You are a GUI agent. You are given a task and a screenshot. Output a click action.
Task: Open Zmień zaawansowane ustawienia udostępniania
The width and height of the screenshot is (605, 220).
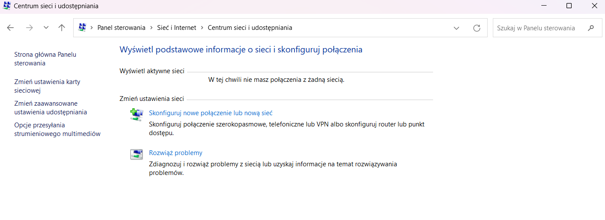(x=50, y=108)
